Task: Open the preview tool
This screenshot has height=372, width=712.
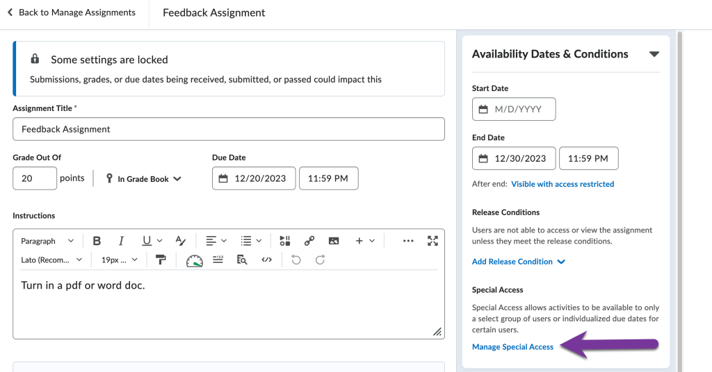Action: click(x=242, y=260)
